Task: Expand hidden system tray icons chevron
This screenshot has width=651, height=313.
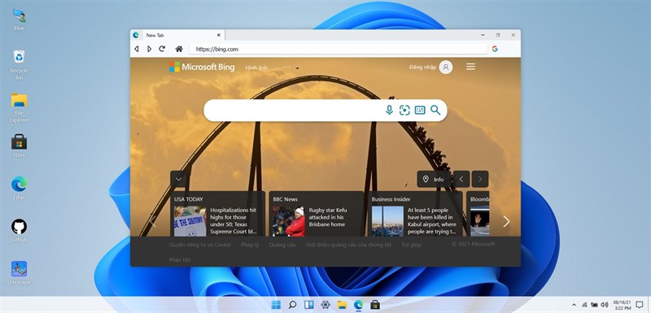Action: [575, 305]
